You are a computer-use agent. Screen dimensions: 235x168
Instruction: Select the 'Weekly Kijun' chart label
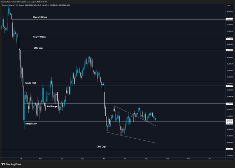pyautogui.click(x=40, y=17)
